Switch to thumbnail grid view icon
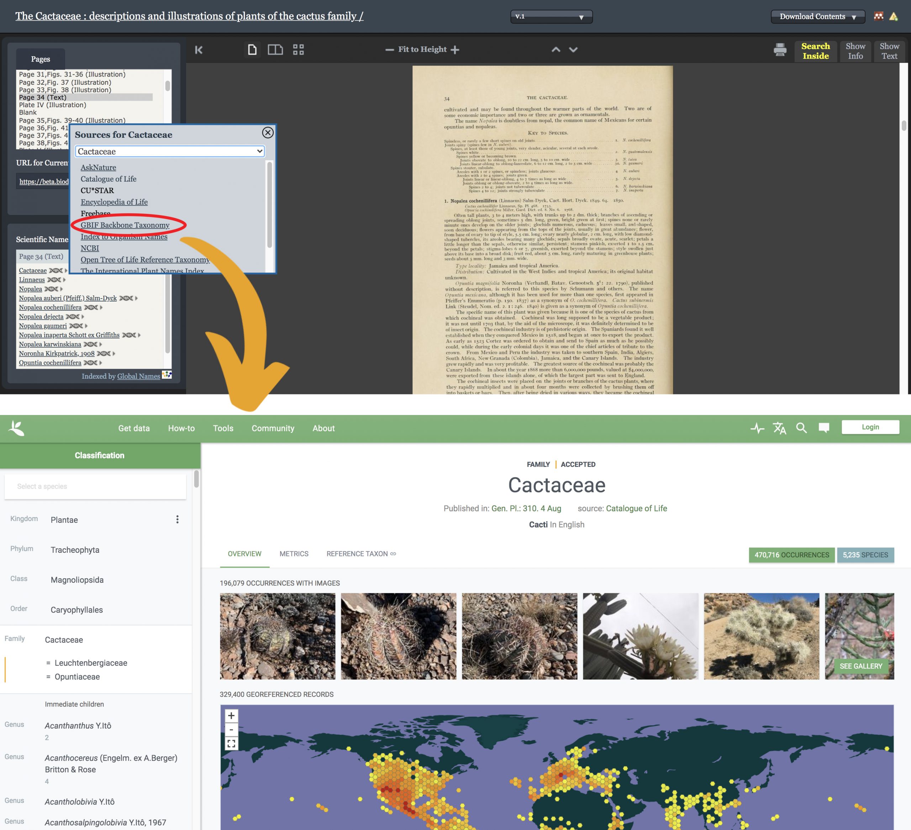 coord(298,49)
